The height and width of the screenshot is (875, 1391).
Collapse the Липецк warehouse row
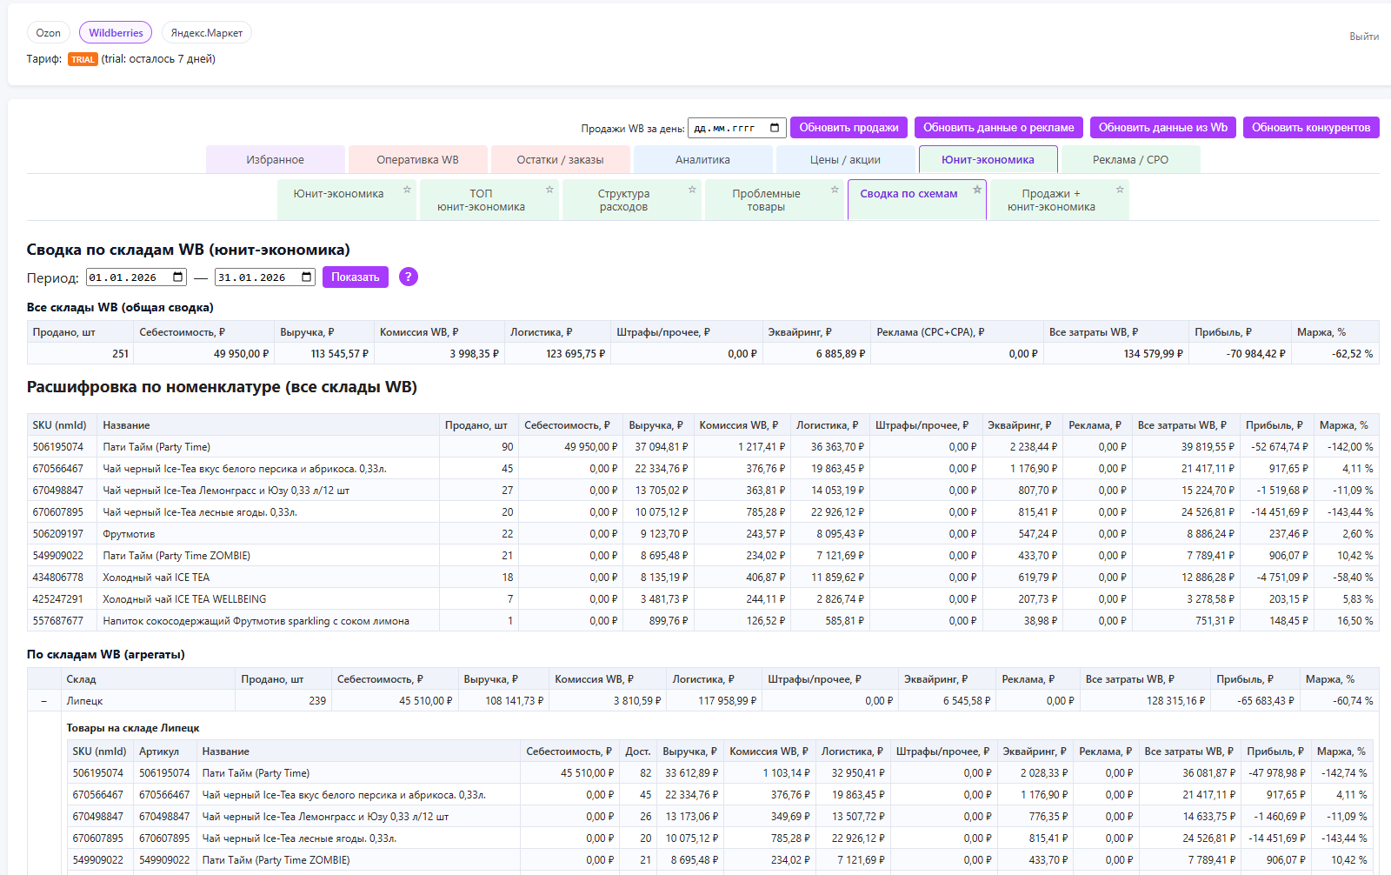(x=43, y=701)
